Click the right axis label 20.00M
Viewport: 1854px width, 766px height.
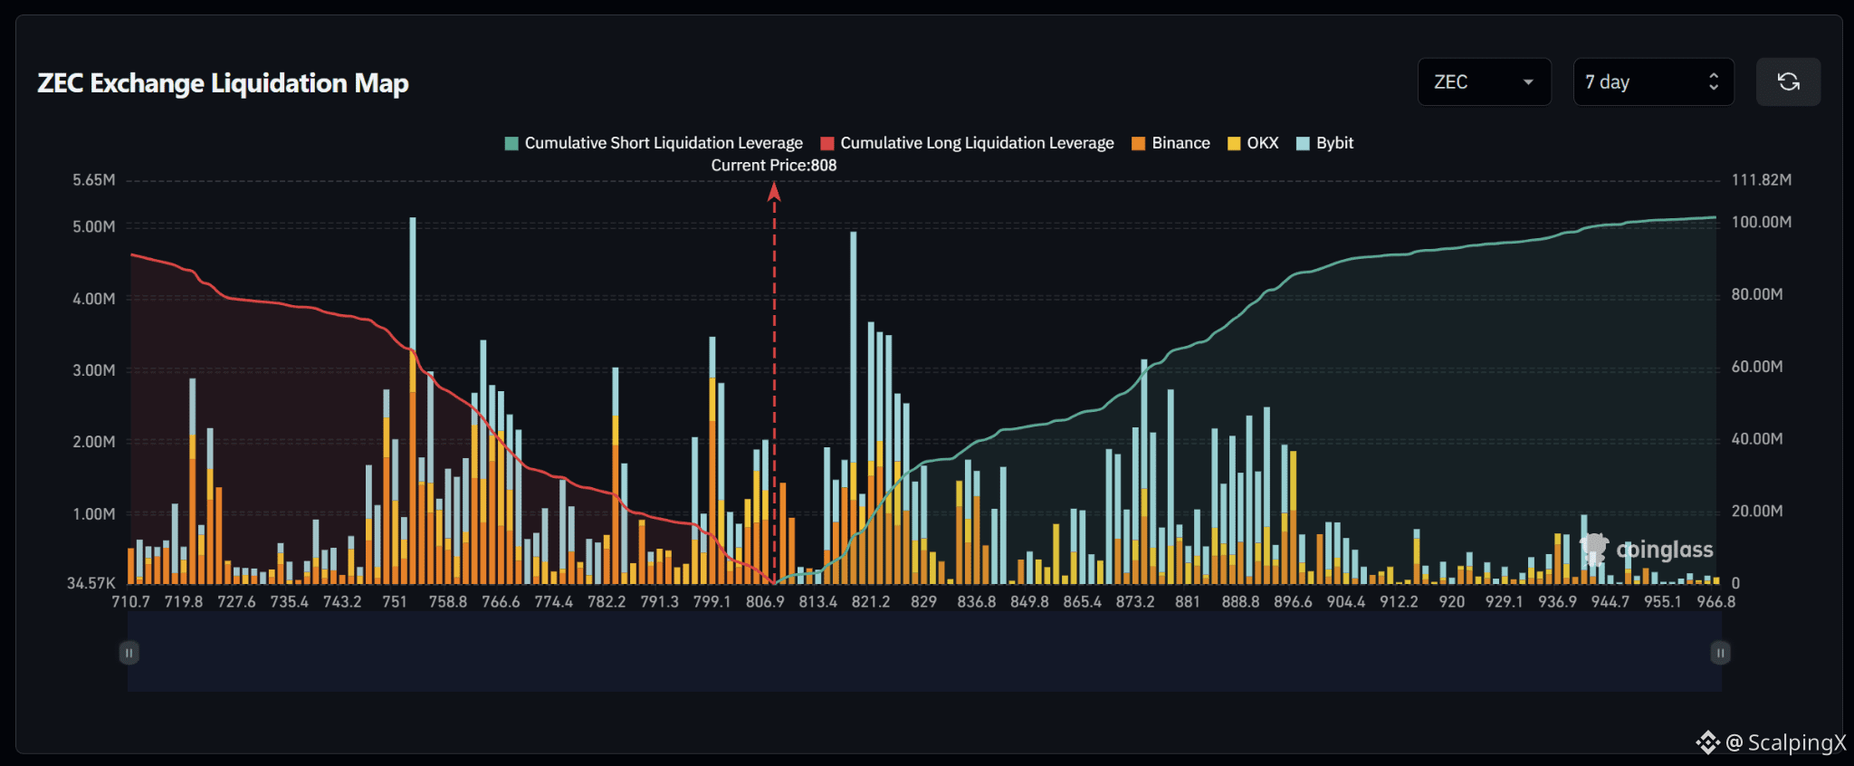(x=1757, y=512)
